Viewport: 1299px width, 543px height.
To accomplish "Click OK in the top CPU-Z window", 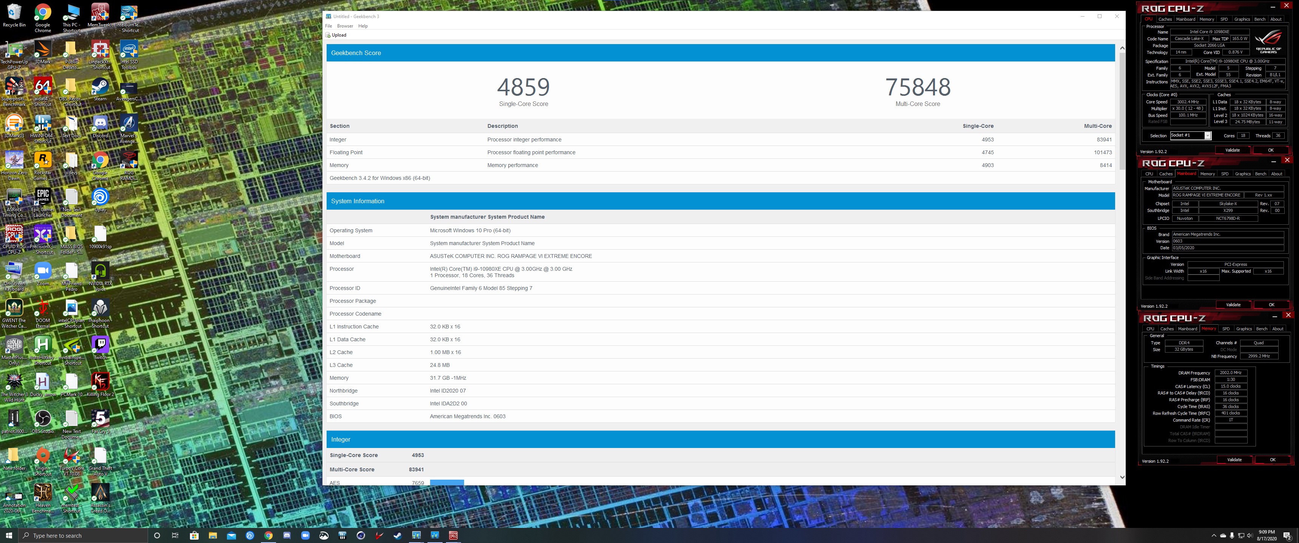I will pyautogui.click(x=1270, y=150).
